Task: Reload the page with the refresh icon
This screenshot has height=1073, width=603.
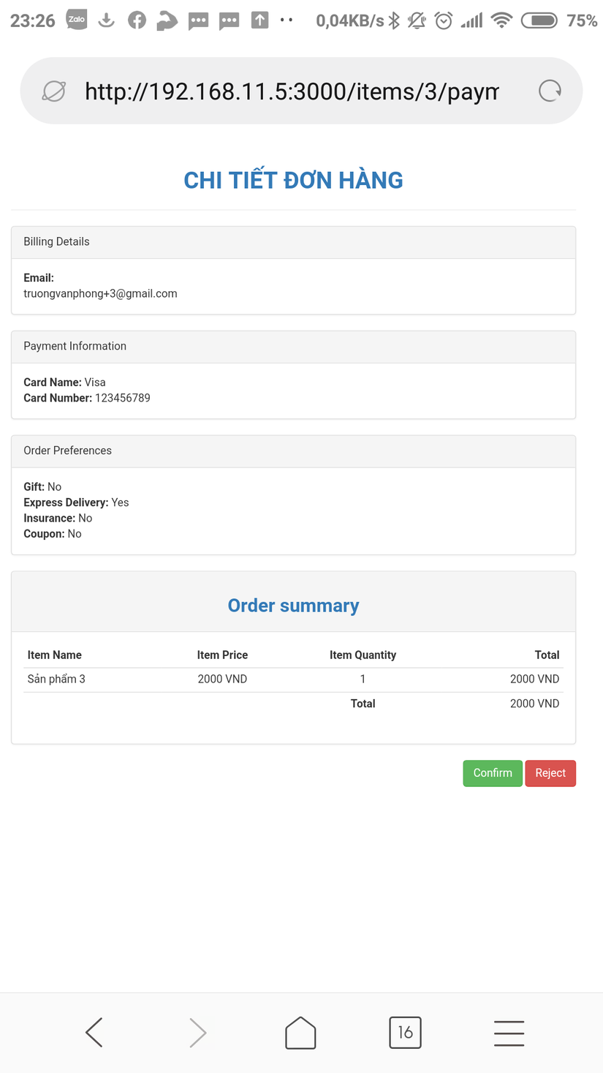Action: point(550,91)
